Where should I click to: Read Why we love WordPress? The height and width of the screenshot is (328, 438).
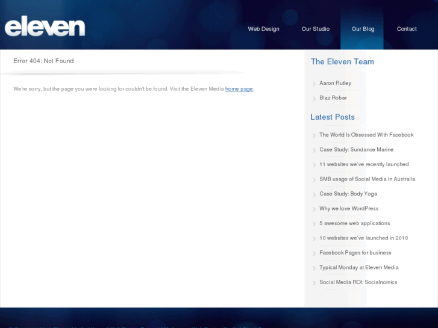(x=349, y=208)
